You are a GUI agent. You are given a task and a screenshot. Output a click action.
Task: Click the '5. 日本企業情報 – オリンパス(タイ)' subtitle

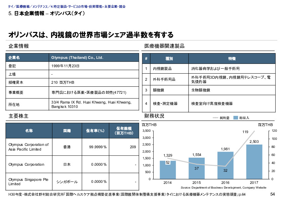[47, 13]
